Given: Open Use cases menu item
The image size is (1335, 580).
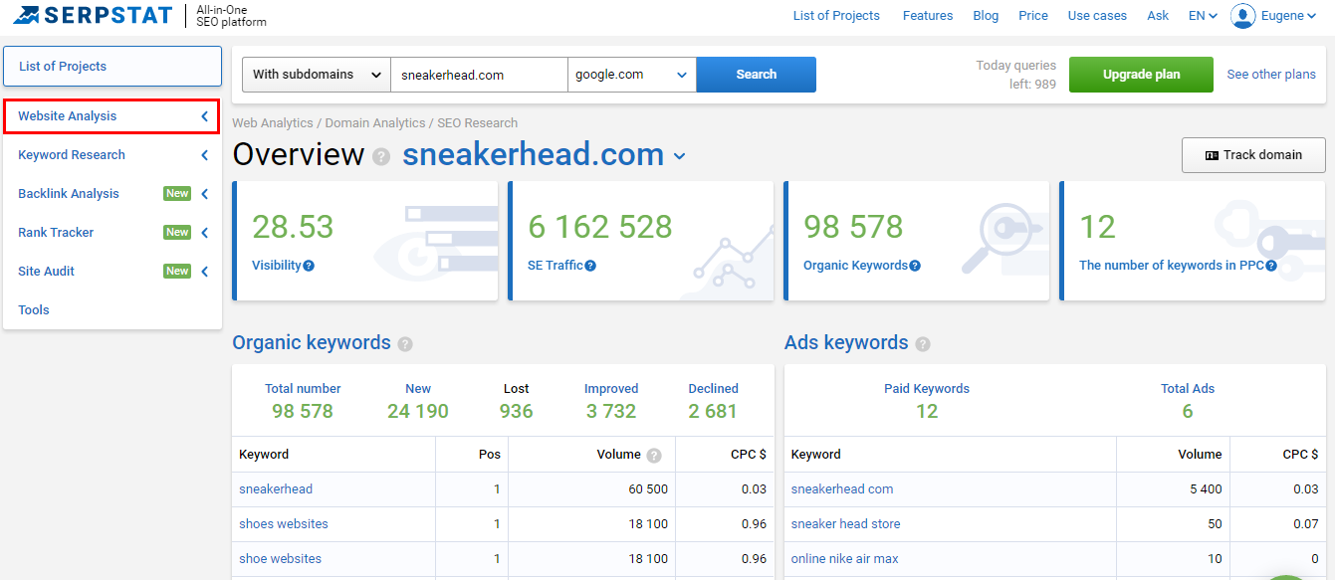Looking at the screenshot, I should 1097,16.
